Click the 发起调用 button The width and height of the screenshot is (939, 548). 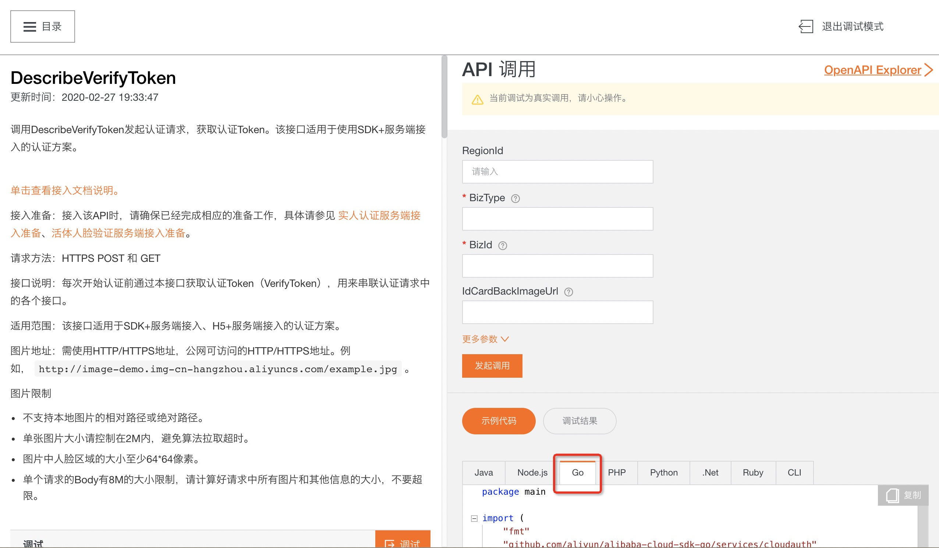click(492, 366)
